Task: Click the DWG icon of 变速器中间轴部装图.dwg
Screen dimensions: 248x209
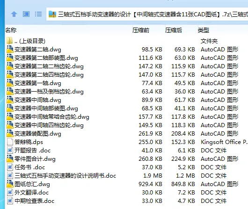Action: (x=10, y=108)
